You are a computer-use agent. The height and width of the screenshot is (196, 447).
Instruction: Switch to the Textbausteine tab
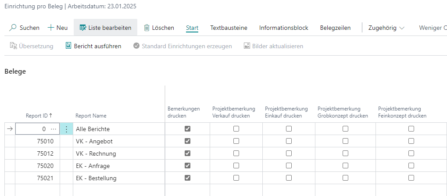(x=229, y=28)
